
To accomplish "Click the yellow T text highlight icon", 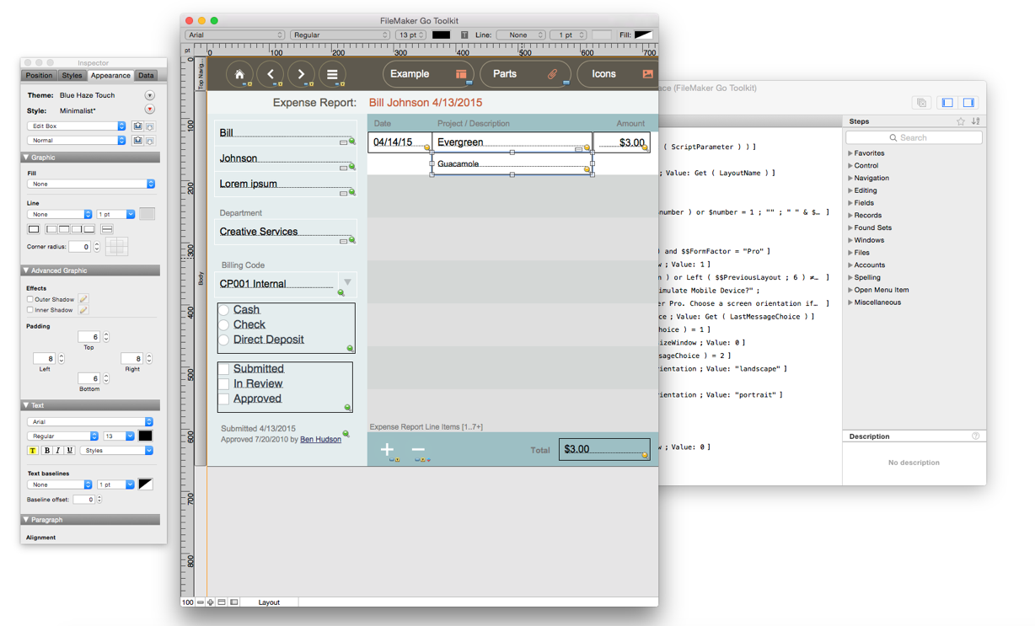I will 32,451.
